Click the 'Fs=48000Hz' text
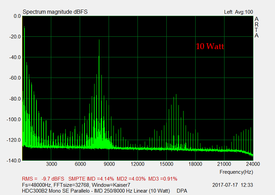The height and width of the screenshot is (195, 275). (36, 185)
